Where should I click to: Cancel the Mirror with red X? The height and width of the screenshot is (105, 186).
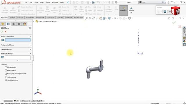click(x=6, y=32)
